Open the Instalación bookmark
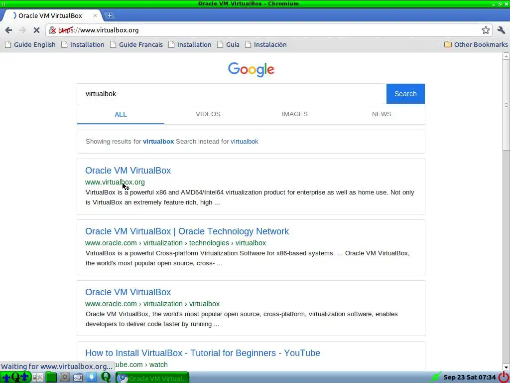The width and height of the screenshot is (510, 383). point(266,44)
